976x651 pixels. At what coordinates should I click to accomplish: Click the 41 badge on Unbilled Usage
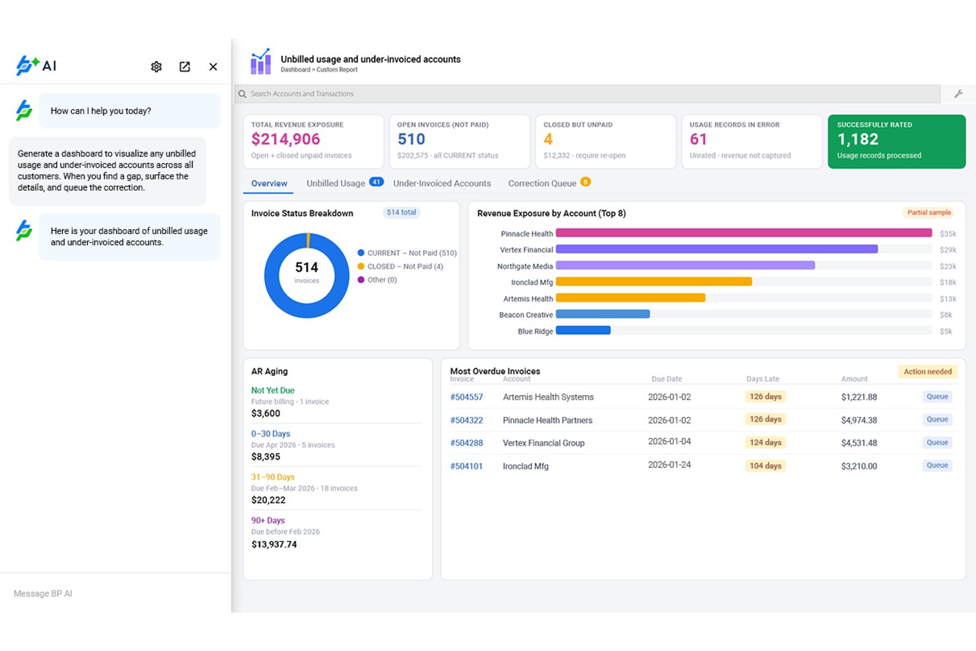coord(377,182)
